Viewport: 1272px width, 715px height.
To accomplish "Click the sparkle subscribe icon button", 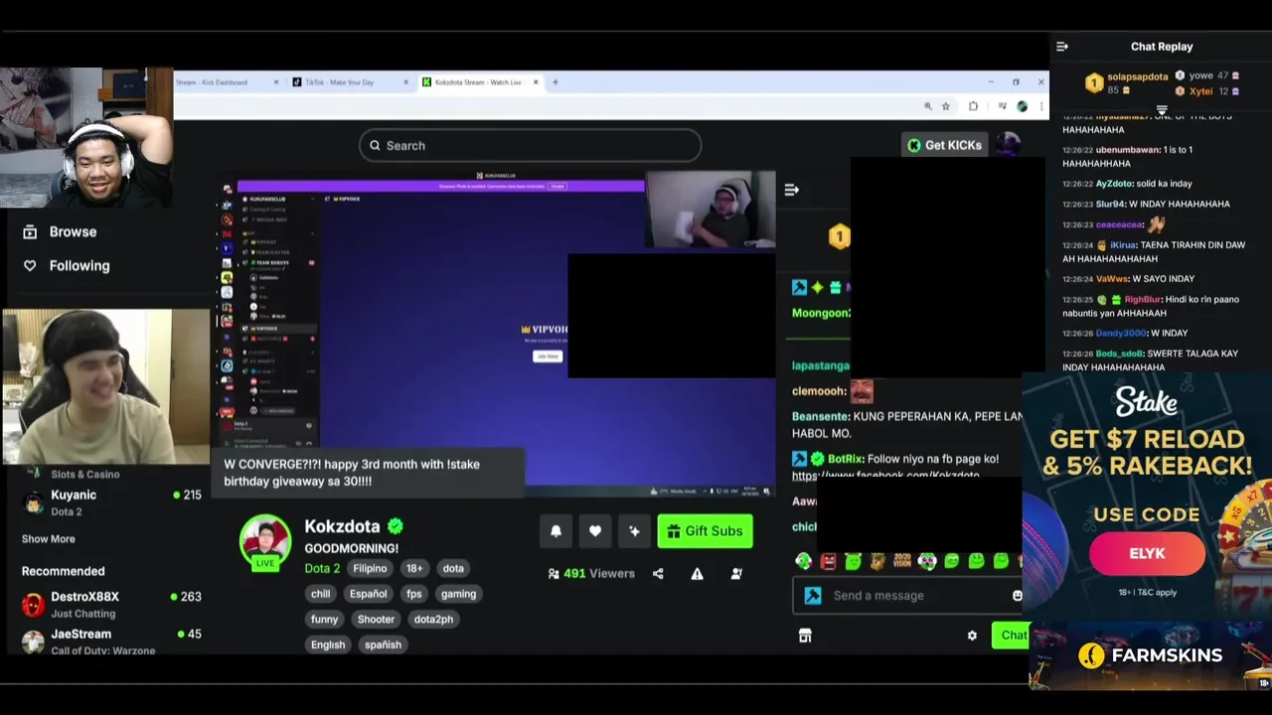I will 634,531.
